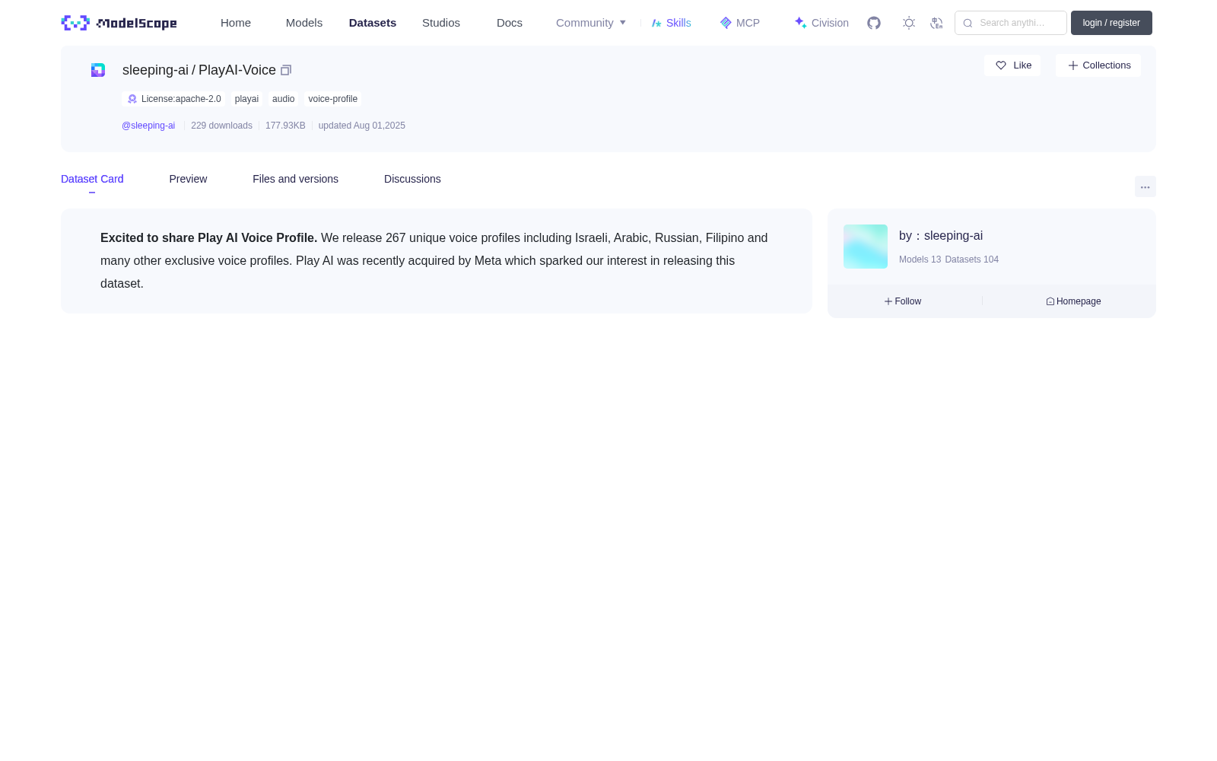
Task: Click the heart icon in Like
Action: click(1001, 65)
